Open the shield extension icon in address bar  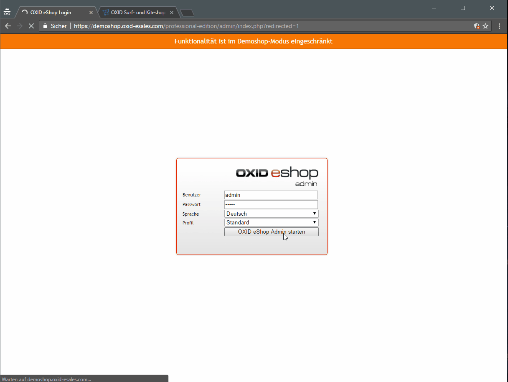tap(476, 26)
